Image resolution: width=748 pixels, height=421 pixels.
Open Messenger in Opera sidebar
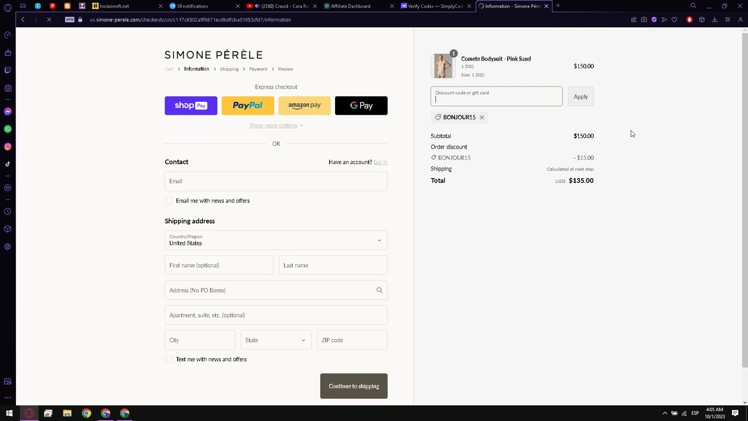(x=7, y=112)
